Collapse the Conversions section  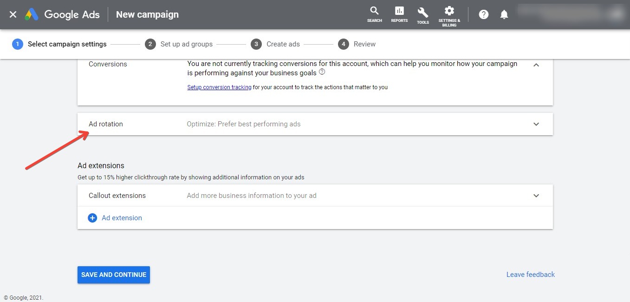[536, 65]
